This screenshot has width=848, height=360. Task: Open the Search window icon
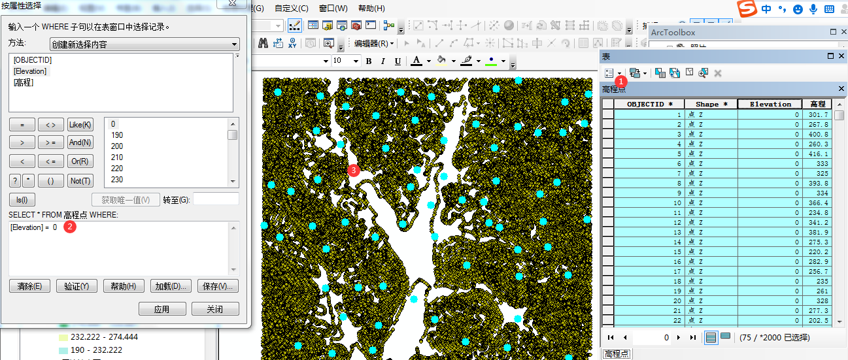(x=342, y=25)
